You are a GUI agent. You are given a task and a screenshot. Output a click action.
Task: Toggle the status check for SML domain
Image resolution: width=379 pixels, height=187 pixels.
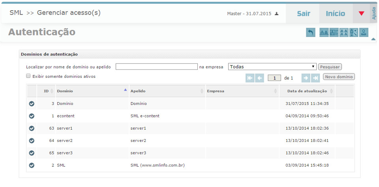point(32,165)
